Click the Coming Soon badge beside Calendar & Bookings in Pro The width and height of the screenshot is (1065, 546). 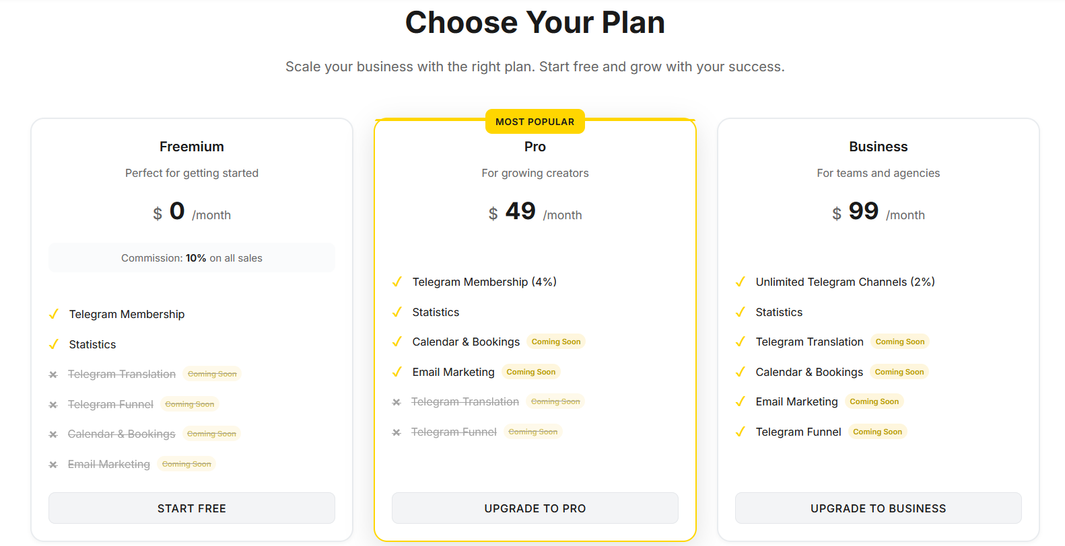tap(556, 341)
